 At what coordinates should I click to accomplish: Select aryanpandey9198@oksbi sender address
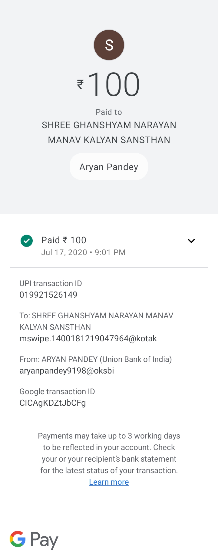[67, 370]
